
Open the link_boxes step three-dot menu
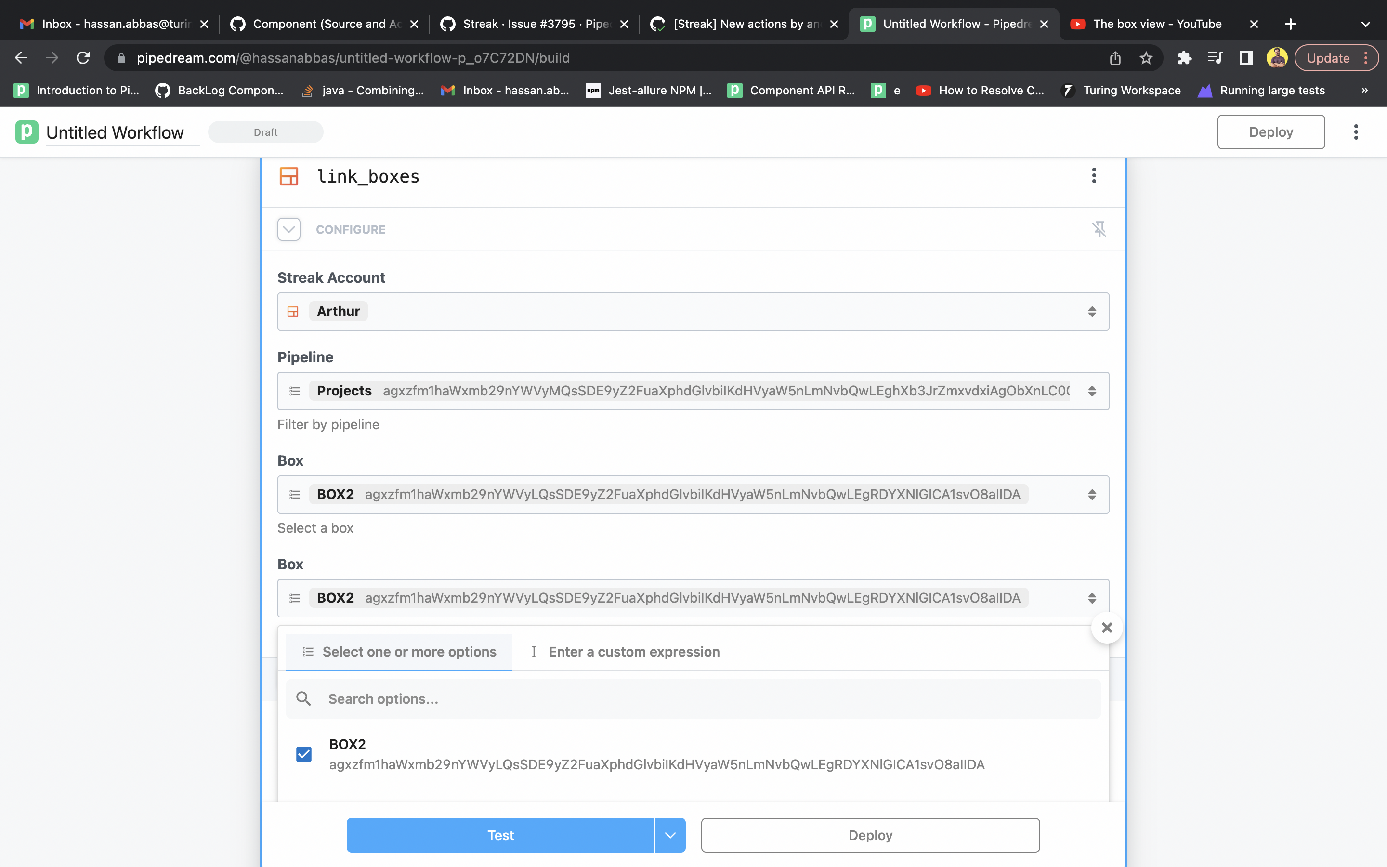(1094, 176)
